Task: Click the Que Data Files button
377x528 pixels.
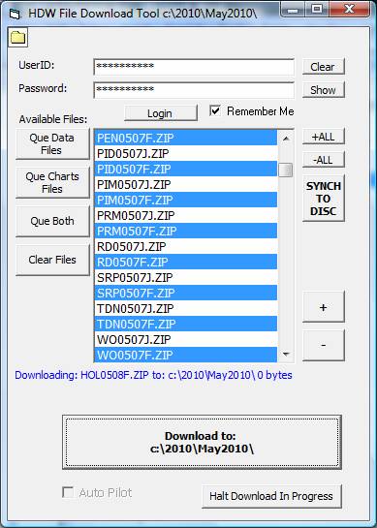Action: tap(52, 143)
